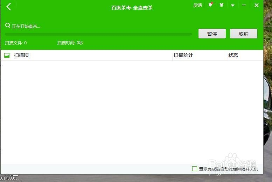Click the 状态 column header
The width and height of the screenshot is (272, 182).
(x=233, y=55)
